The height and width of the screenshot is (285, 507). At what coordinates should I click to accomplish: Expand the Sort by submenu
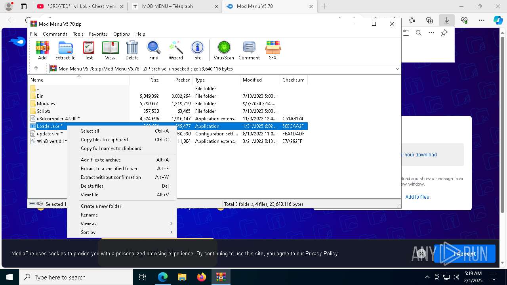(x=122, y=232)
